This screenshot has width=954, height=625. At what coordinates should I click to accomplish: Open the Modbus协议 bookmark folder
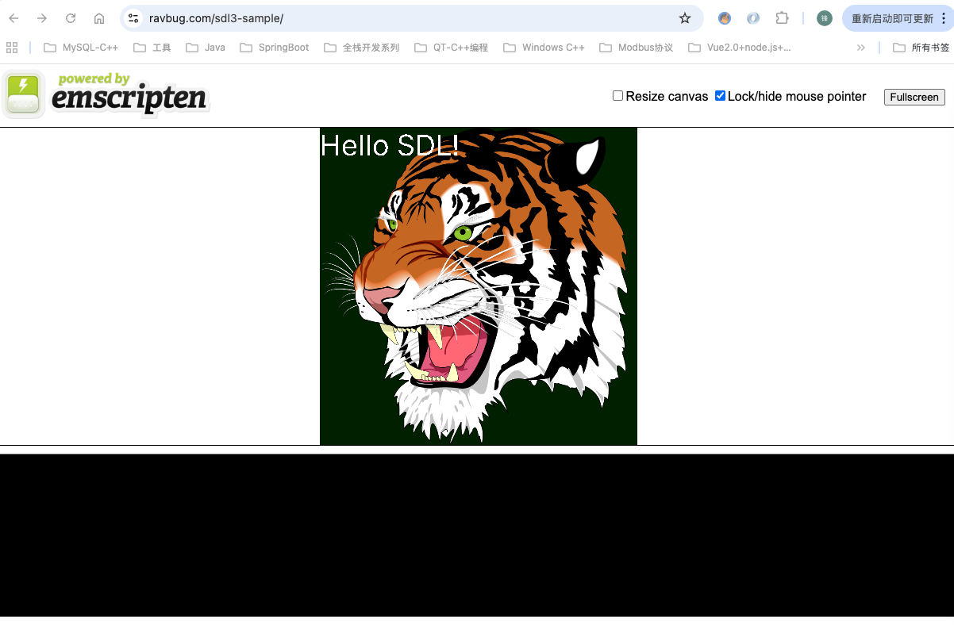tap(636, 48)
